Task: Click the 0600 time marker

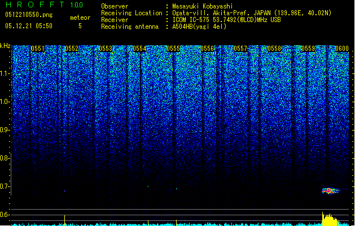Action: tap(342, 49)
